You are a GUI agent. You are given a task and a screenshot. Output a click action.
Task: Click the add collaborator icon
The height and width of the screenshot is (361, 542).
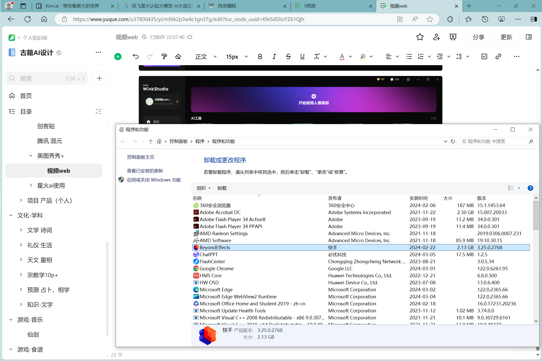click(436, 37)
